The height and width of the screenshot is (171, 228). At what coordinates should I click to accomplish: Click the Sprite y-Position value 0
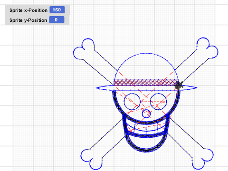pyautogui.click(x=57, y=20)
